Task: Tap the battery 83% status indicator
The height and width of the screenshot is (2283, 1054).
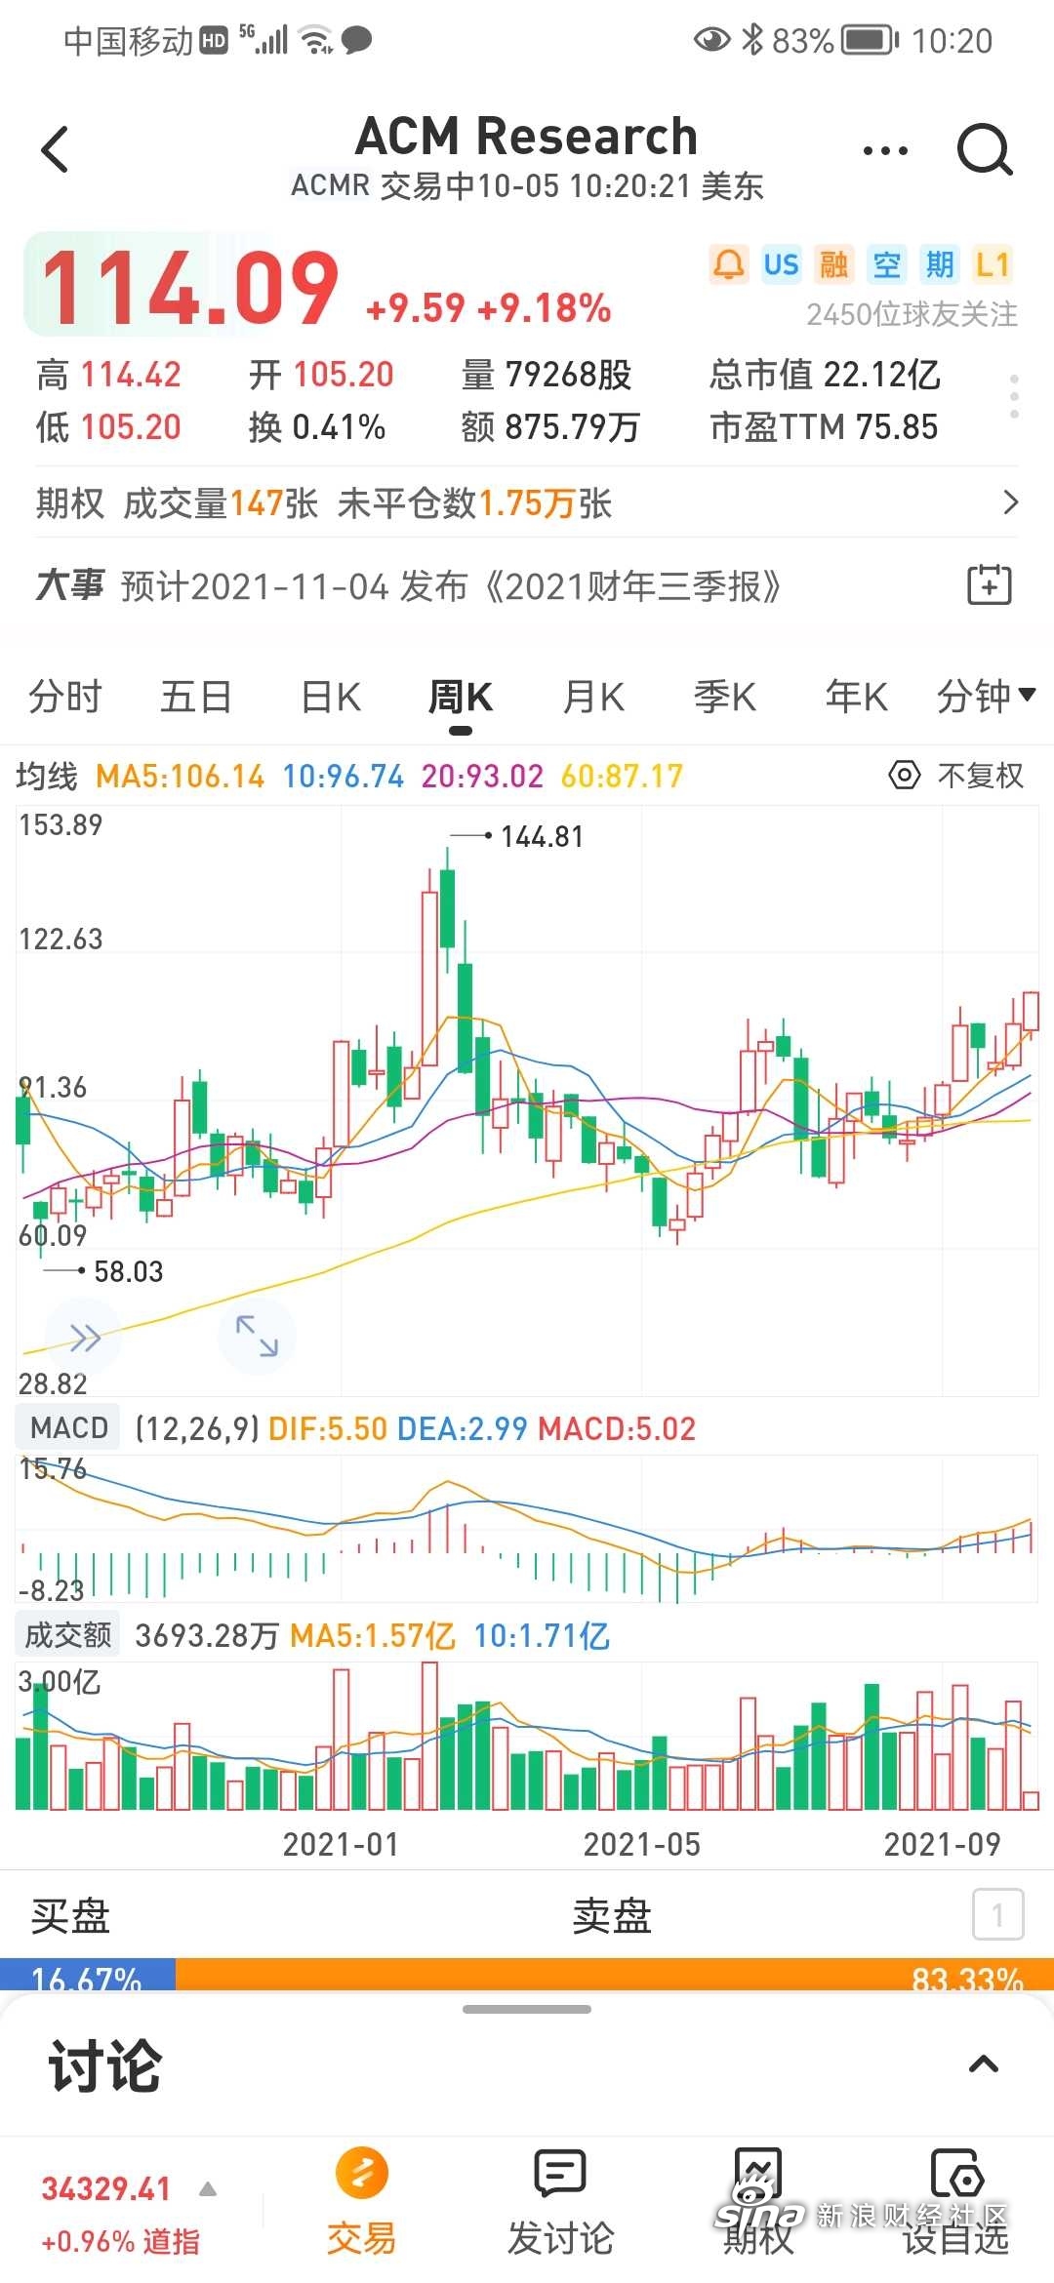Action: 834,40
